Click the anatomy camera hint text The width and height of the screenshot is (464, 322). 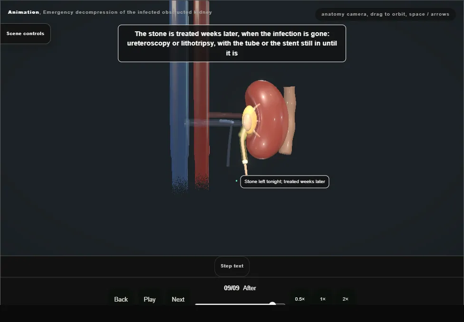tap(385, 14)
